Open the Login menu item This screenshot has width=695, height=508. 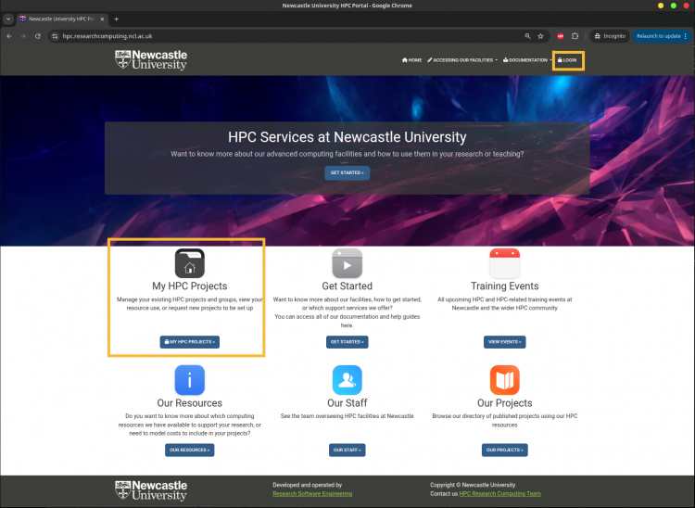point(567,60)
